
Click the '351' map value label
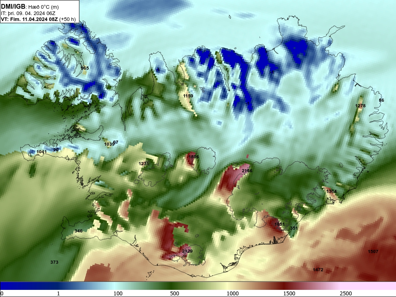(294, 228)
